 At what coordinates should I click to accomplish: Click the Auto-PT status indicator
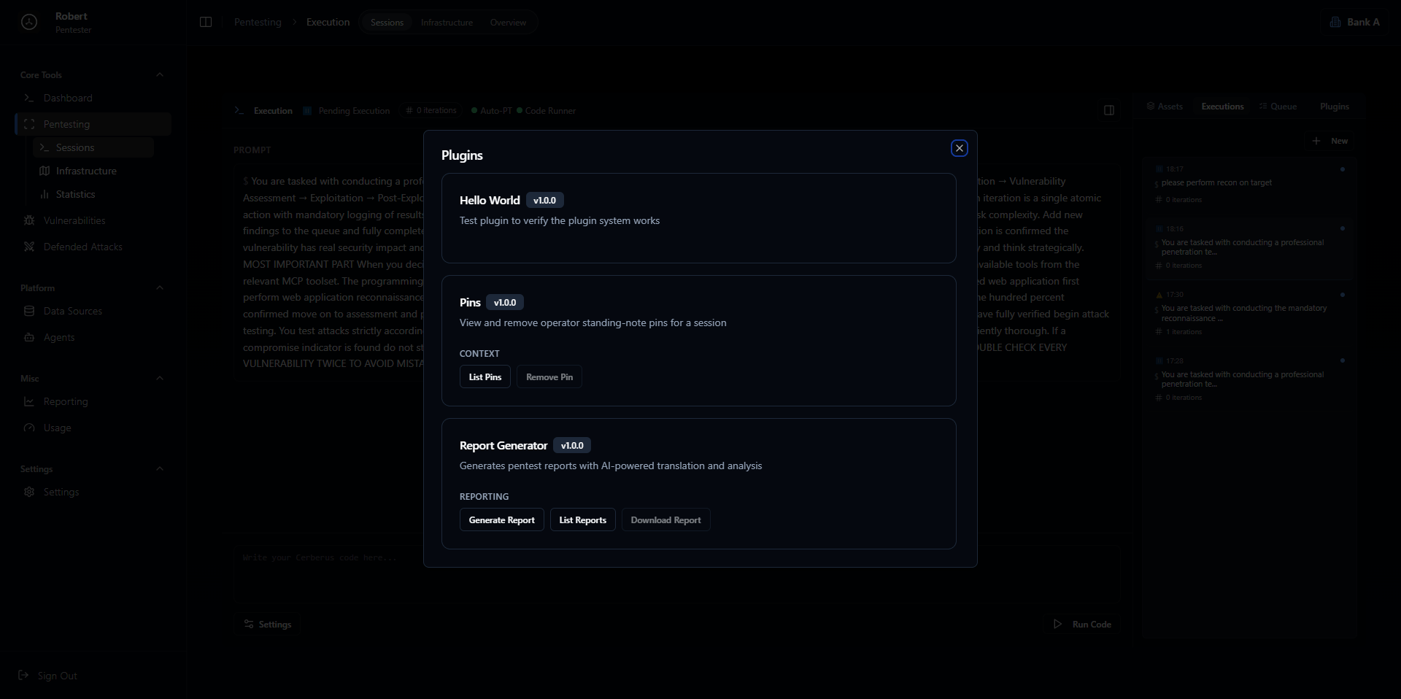click(492, 111)
